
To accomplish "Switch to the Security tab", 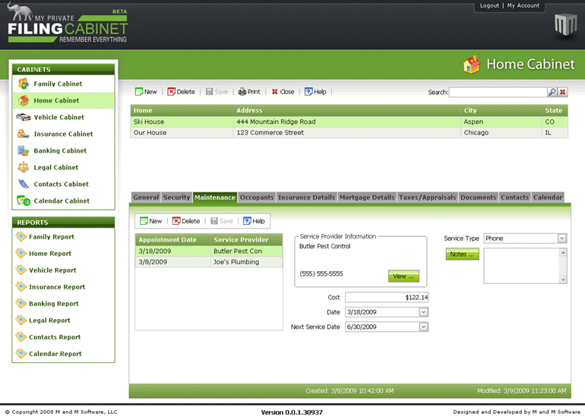I will click(177, 197).
